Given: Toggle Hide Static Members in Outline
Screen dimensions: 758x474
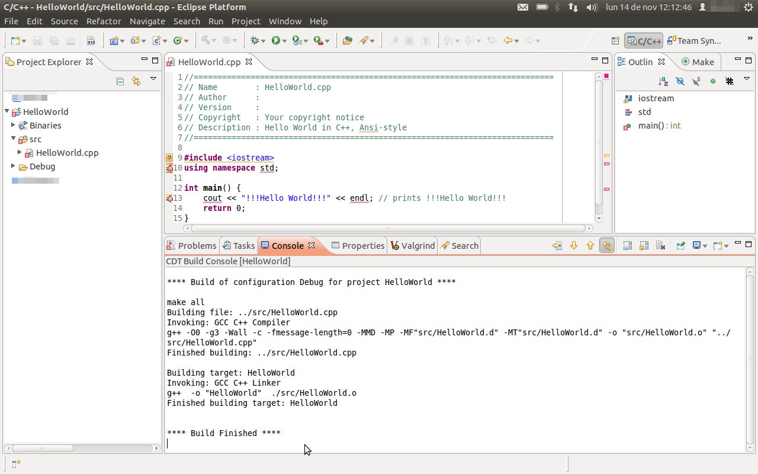Looking at the screenshot, I should click(x=696, y=81).
